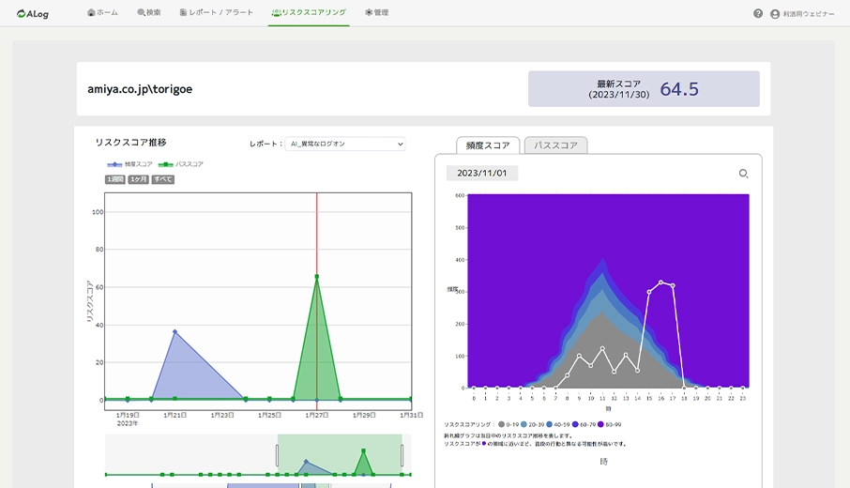Click the 0-19 gray legend swatch

pos(501,424)
